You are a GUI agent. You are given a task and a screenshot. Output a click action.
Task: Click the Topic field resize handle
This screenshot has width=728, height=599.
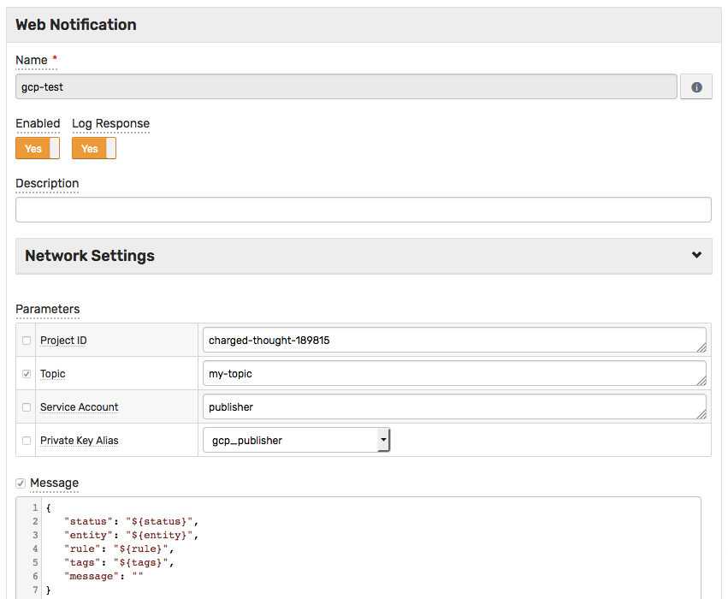[x=701, y=381]
